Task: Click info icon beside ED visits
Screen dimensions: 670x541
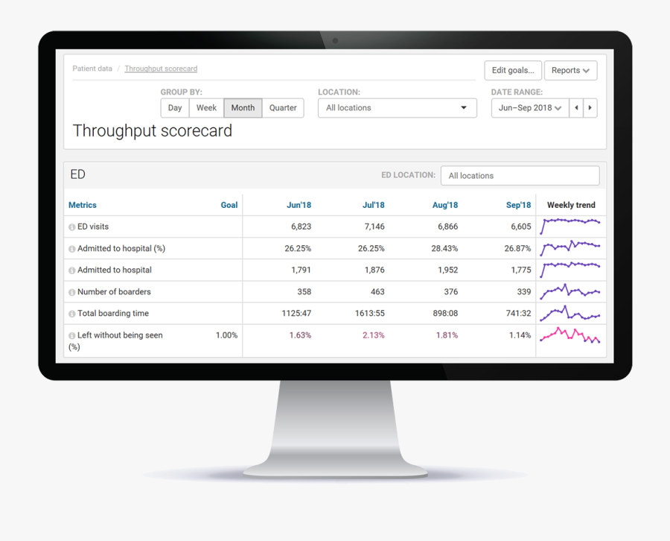Action: click(x=72, y=227)
